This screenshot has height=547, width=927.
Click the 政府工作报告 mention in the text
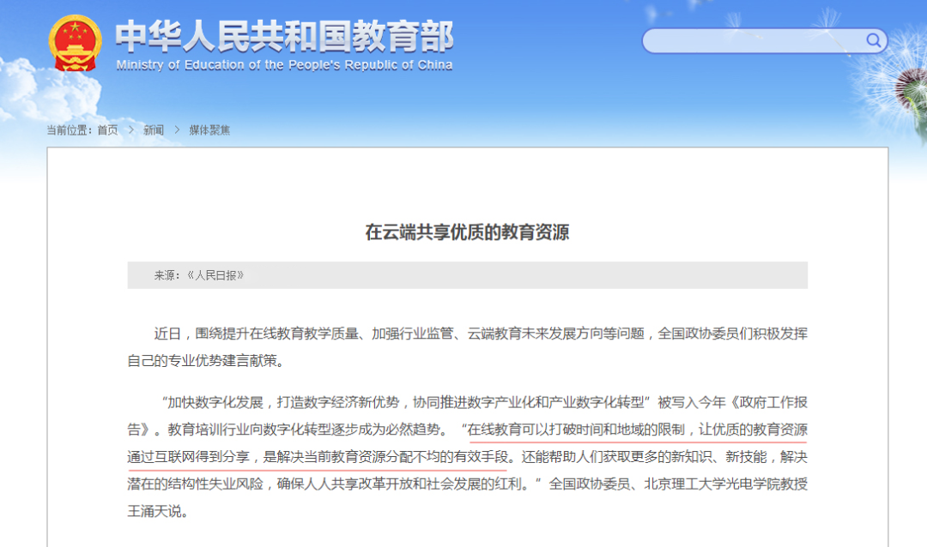coord(772,400)
